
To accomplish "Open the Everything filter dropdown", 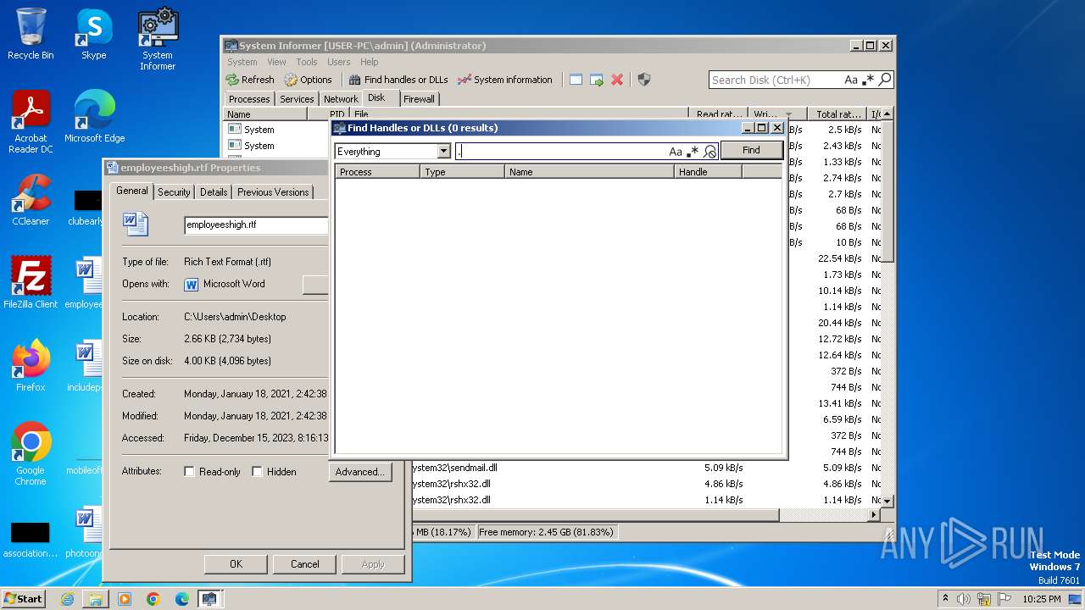I will click(x=443, y=152).
